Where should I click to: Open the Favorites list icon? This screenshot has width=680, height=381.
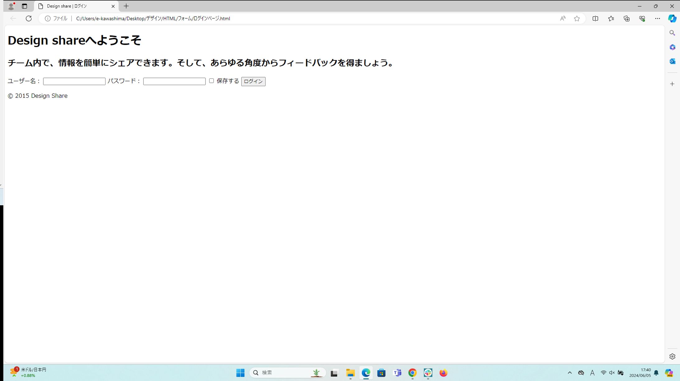611,18
